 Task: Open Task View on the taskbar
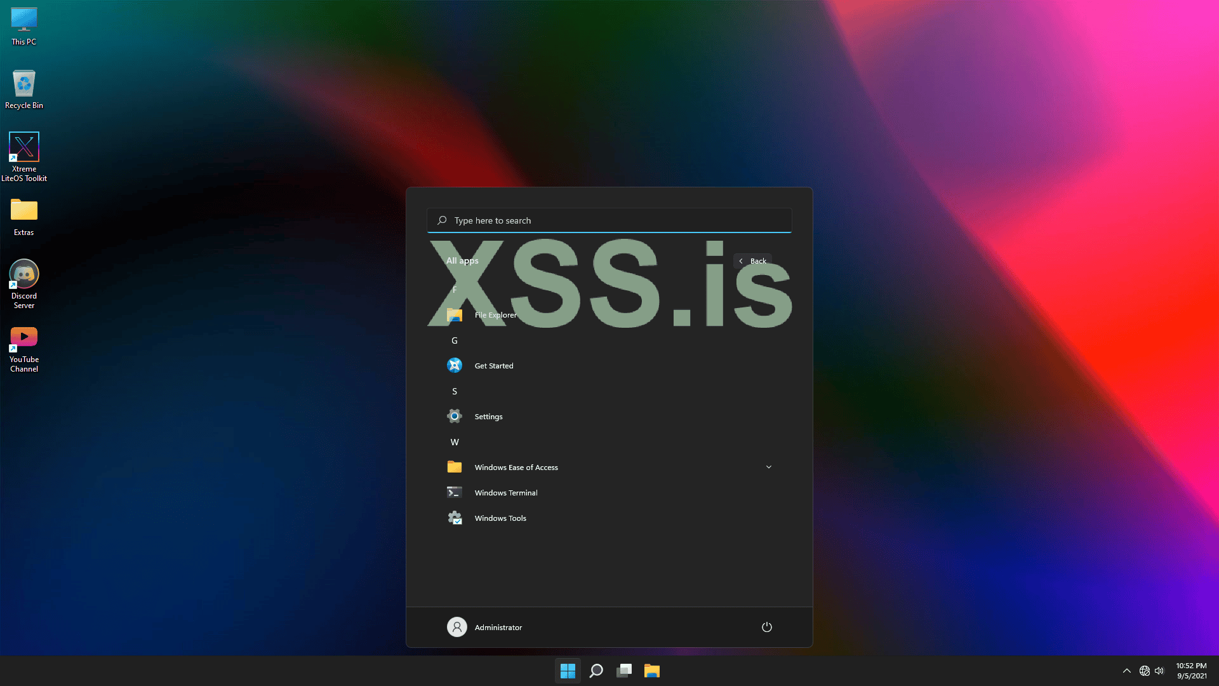(624, 671)
